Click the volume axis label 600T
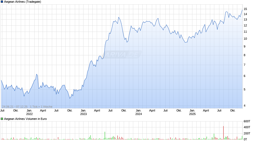This screenshot has height=142, width=254. click(x=247, y=121)
